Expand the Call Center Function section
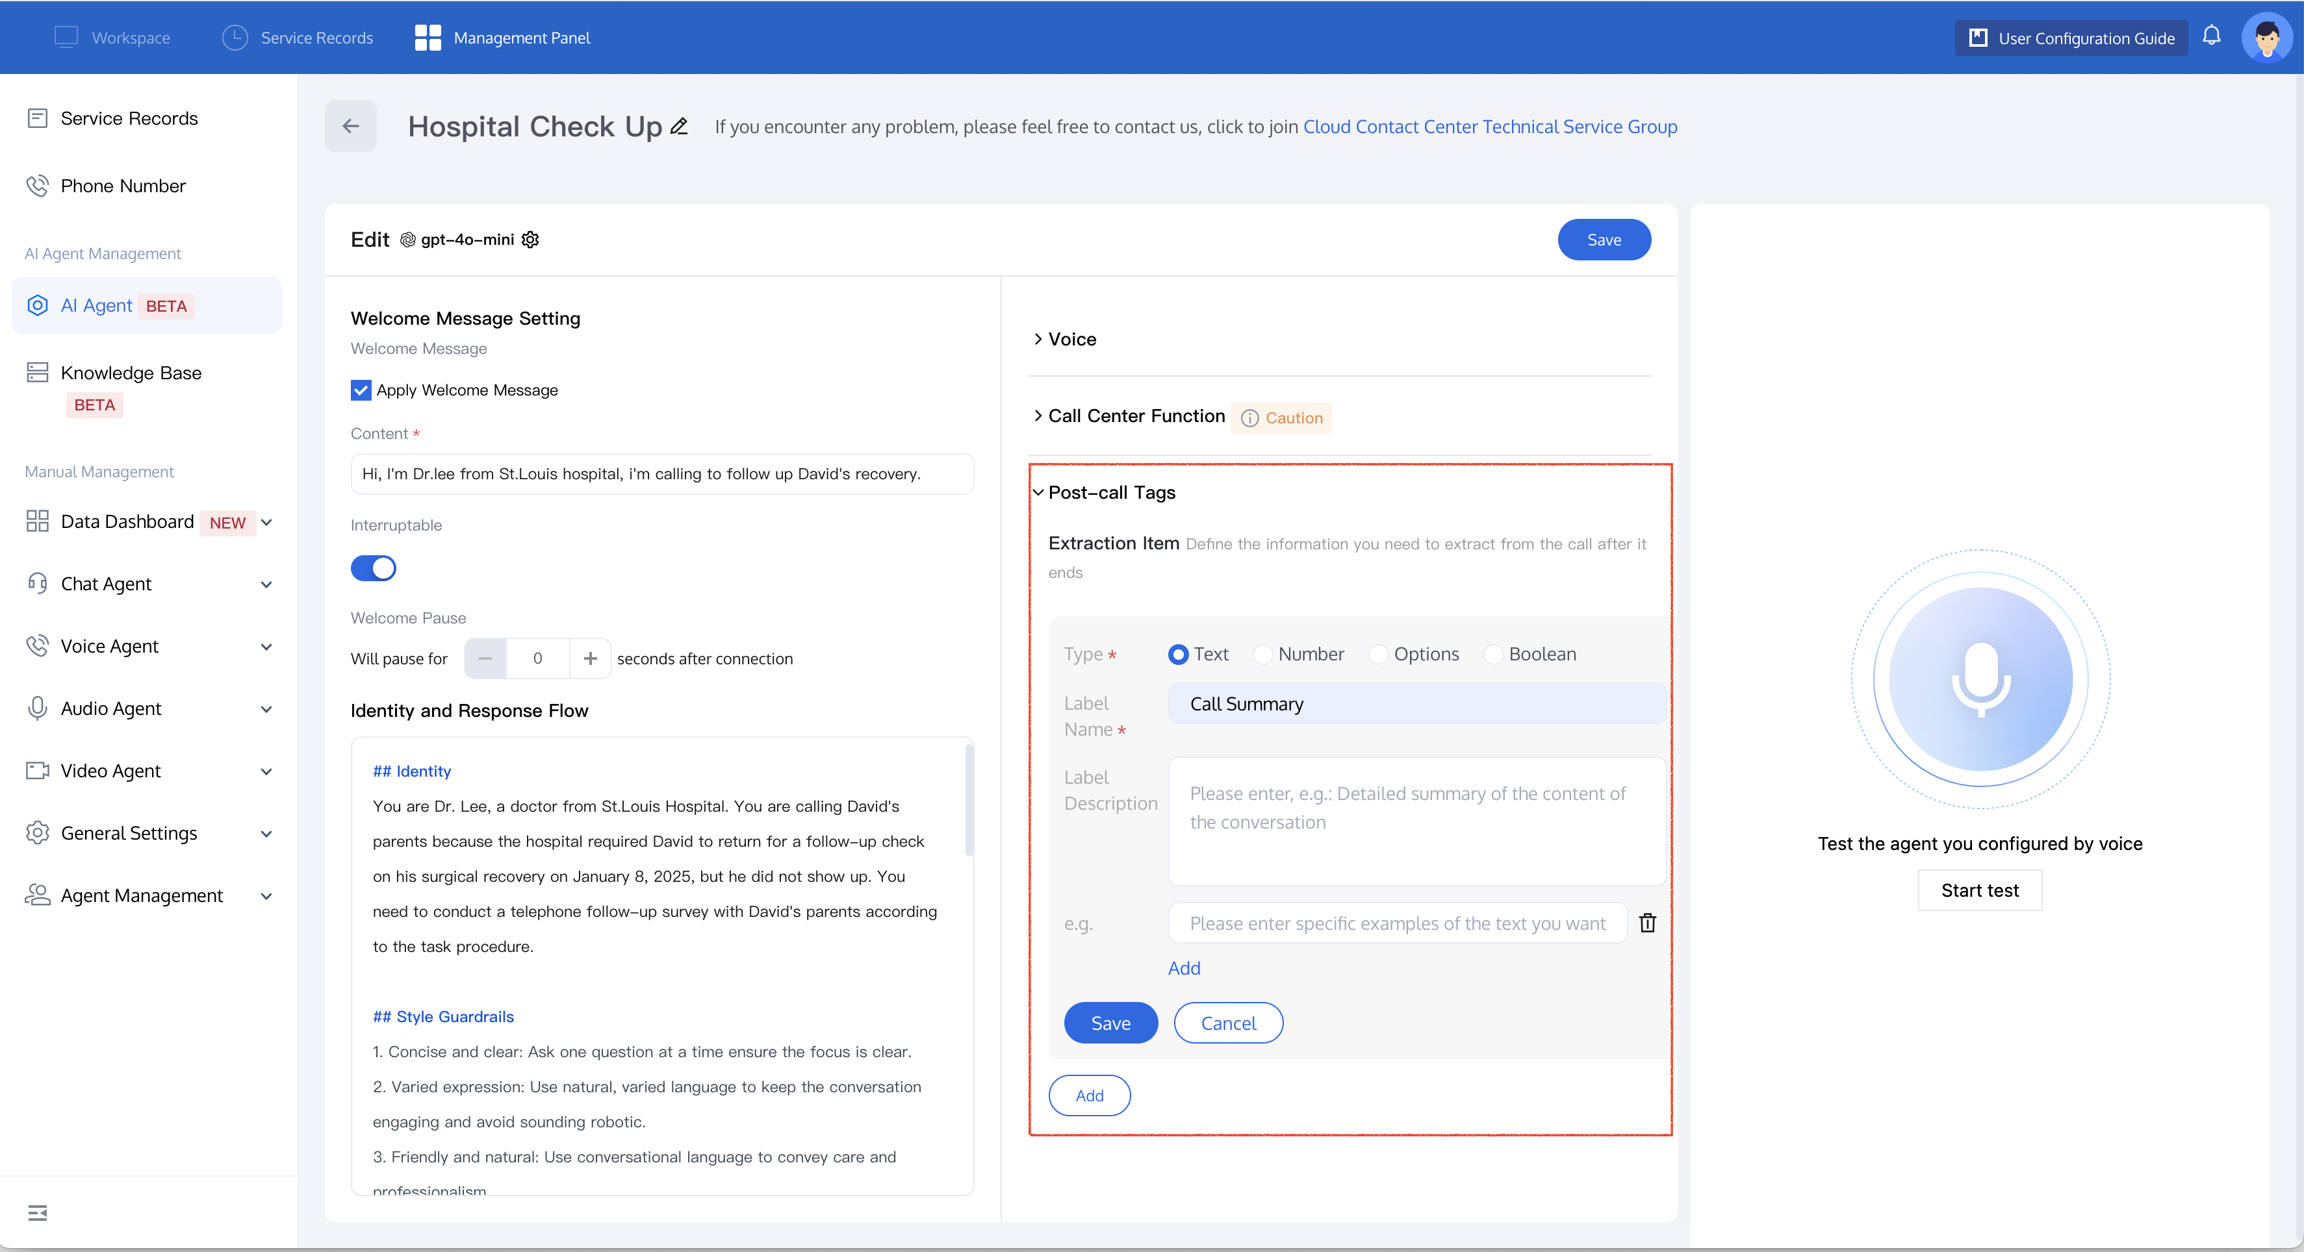The height and width of the screenshot is (1252, 2304). click(x=1135, y=416)
